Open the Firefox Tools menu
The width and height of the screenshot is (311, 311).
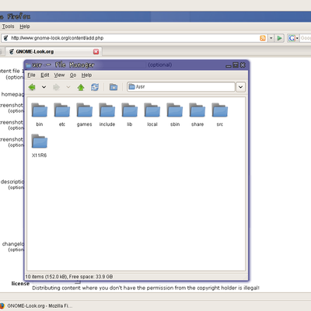(8, 26)
